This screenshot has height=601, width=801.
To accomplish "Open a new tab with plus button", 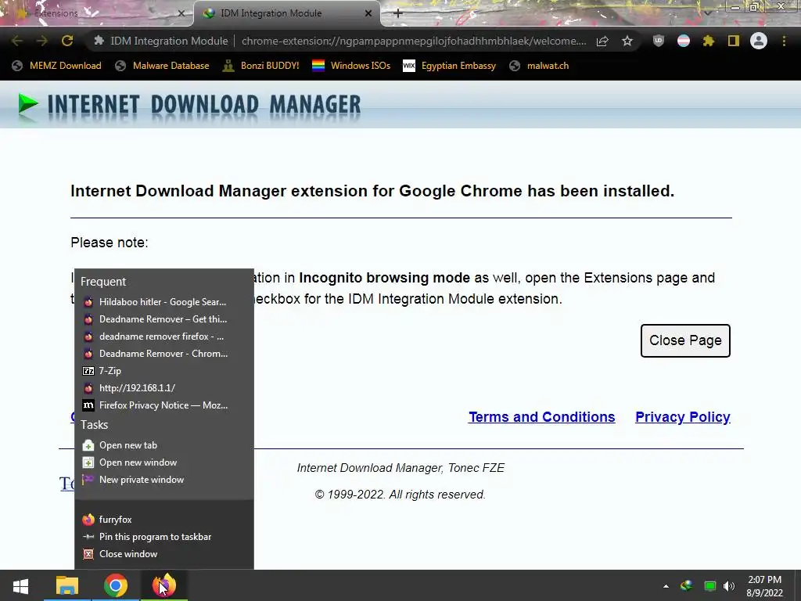I will (x=398, y=13).
